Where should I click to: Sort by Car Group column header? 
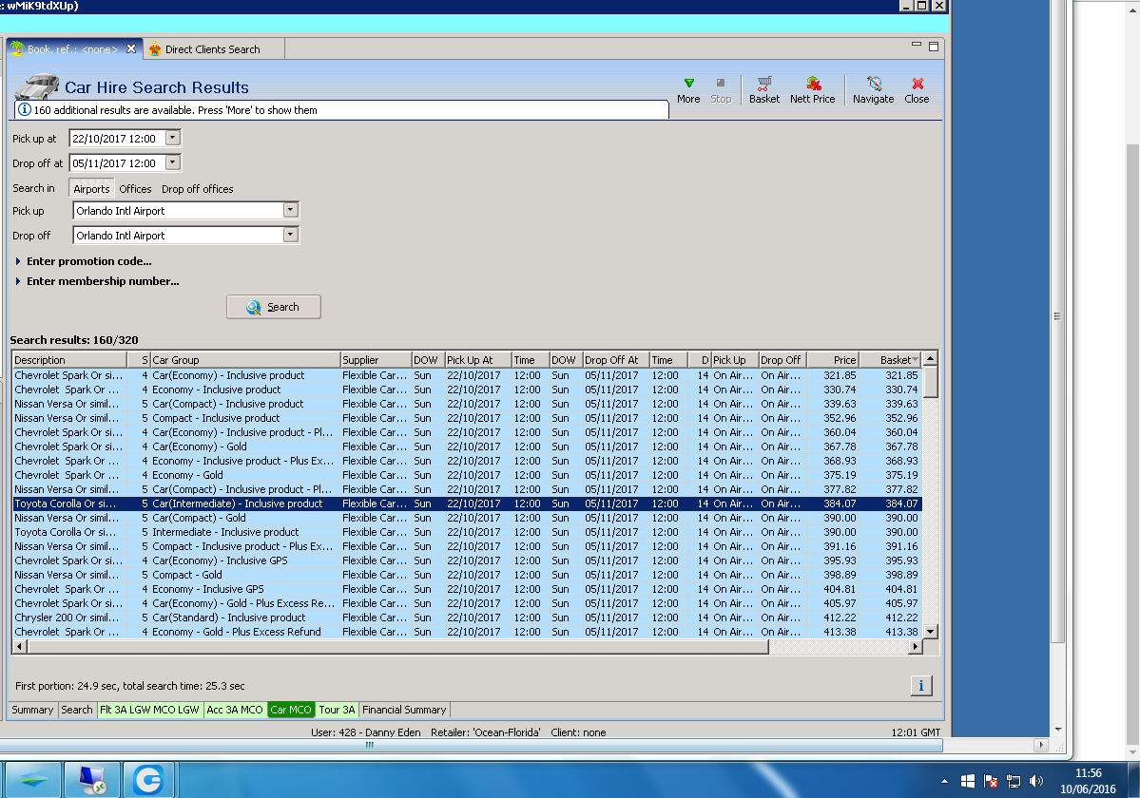click(245, 360)
